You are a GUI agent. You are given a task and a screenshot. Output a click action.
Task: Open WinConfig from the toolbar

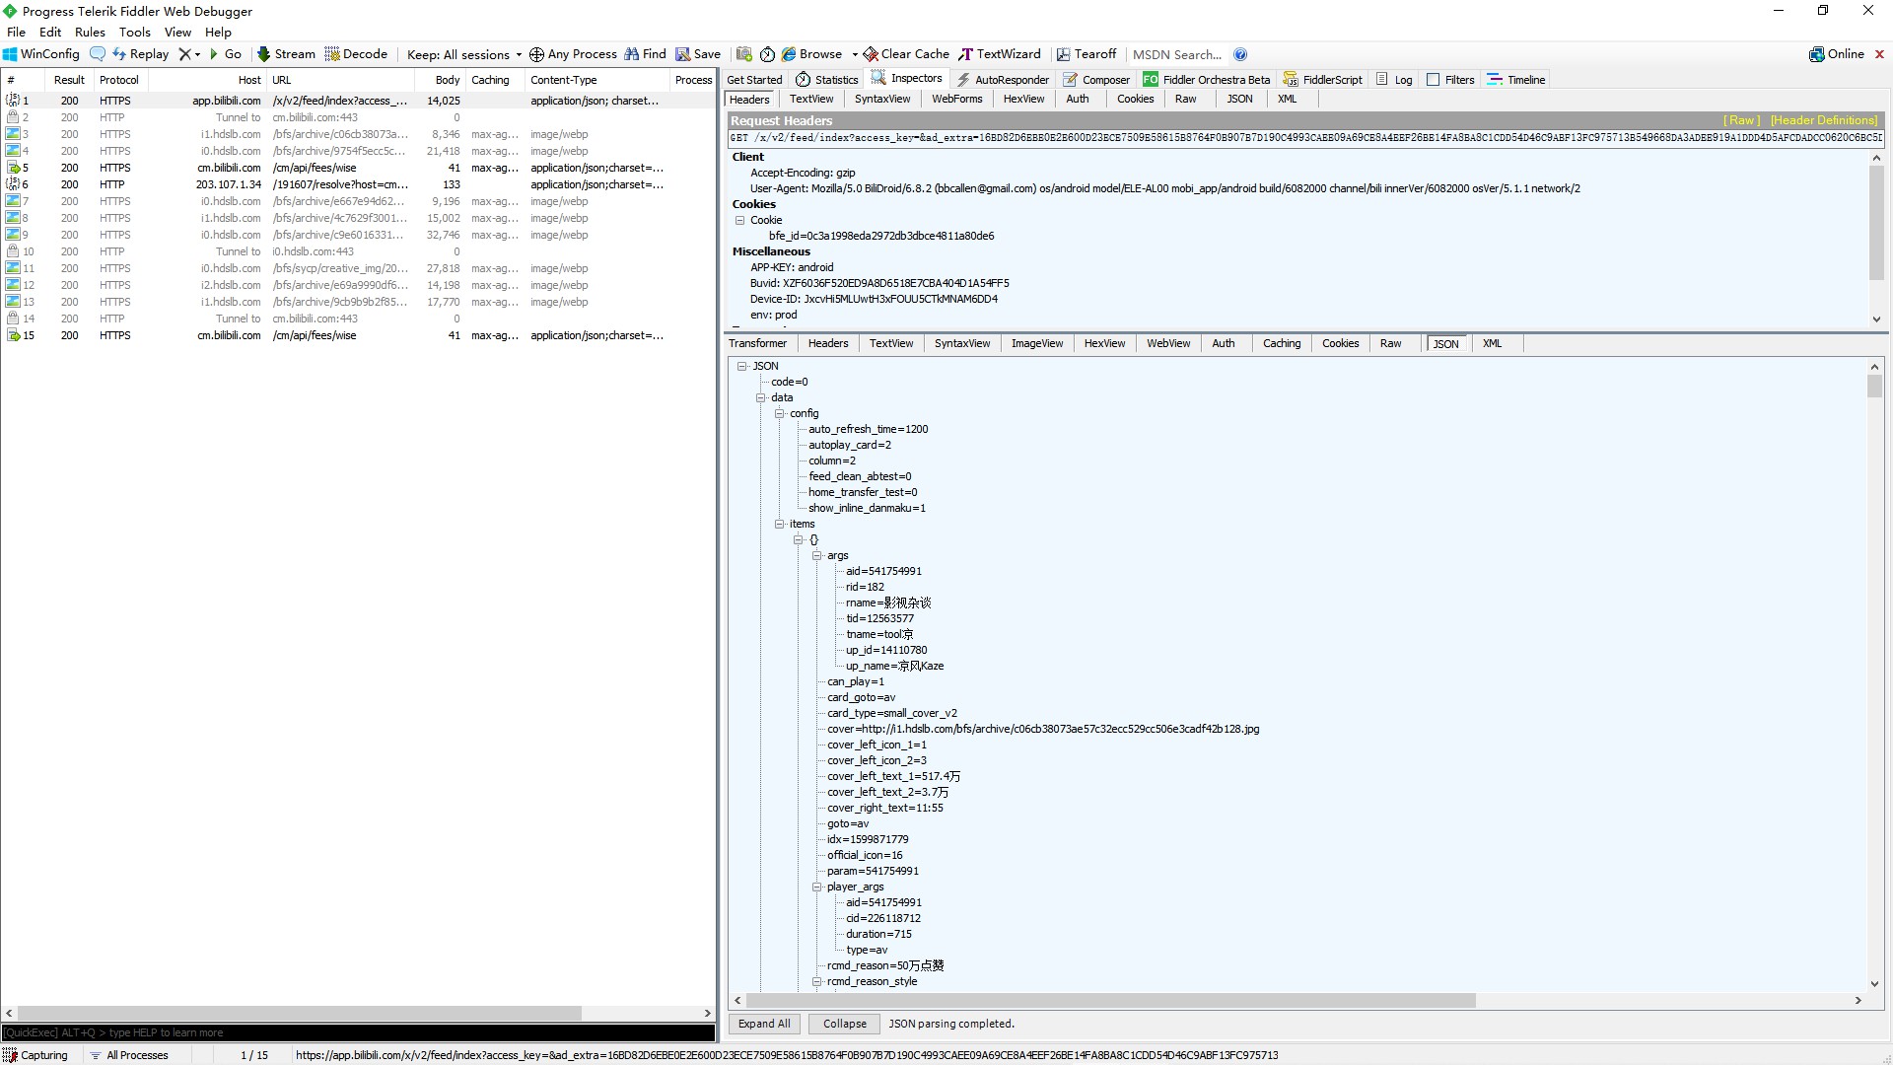coord(41,54)
